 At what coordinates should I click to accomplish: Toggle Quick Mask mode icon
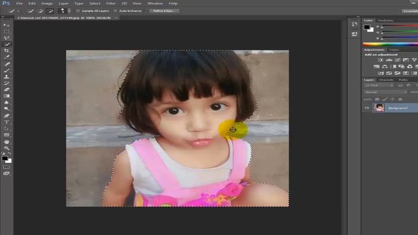point(7,167)
